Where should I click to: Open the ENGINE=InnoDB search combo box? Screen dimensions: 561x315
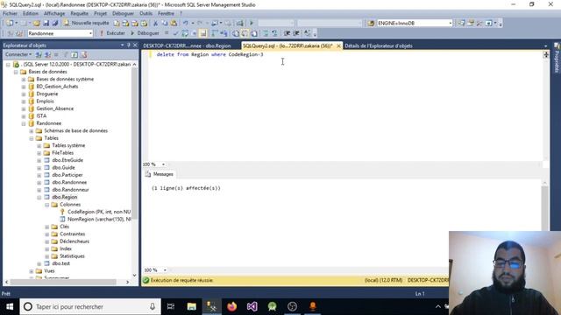click(450, 23)
